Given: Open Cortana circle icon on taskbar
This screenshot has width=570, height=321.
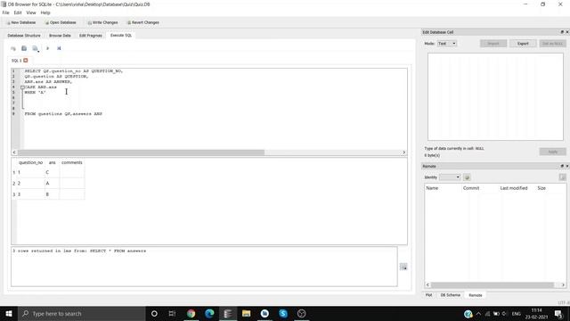Looking at the screenshot, I should coord(154,313).
